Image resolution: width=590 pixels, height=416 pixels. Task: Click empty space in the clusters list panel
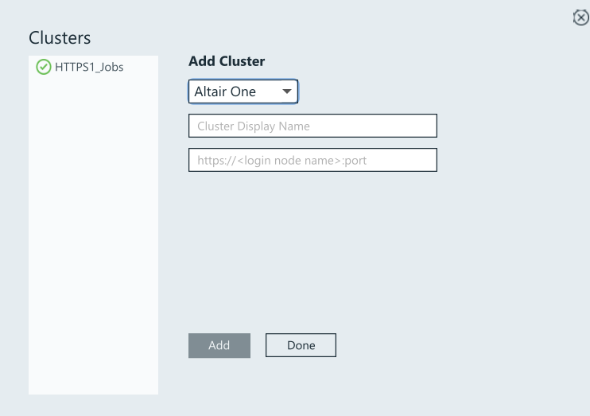pyautogui.click(x=93, y=239)
